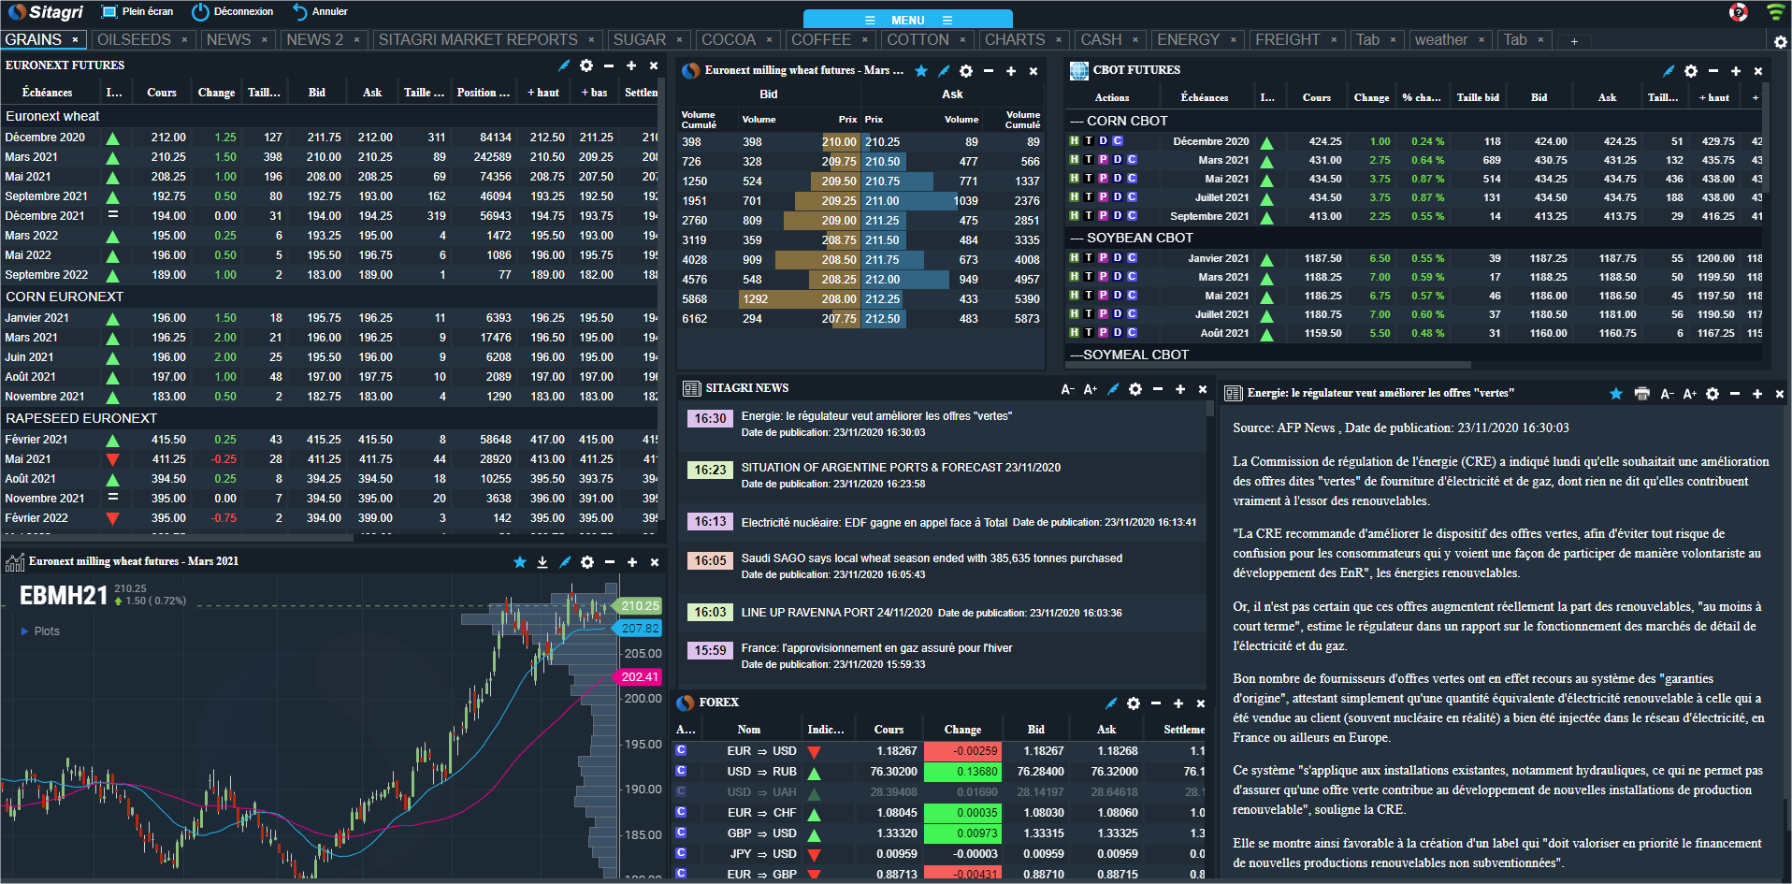Image resolution: width=1792 pixels, height=884 pixels.
Task: Increase font size in Sitagri News panel
Action: coord(1090,389)
